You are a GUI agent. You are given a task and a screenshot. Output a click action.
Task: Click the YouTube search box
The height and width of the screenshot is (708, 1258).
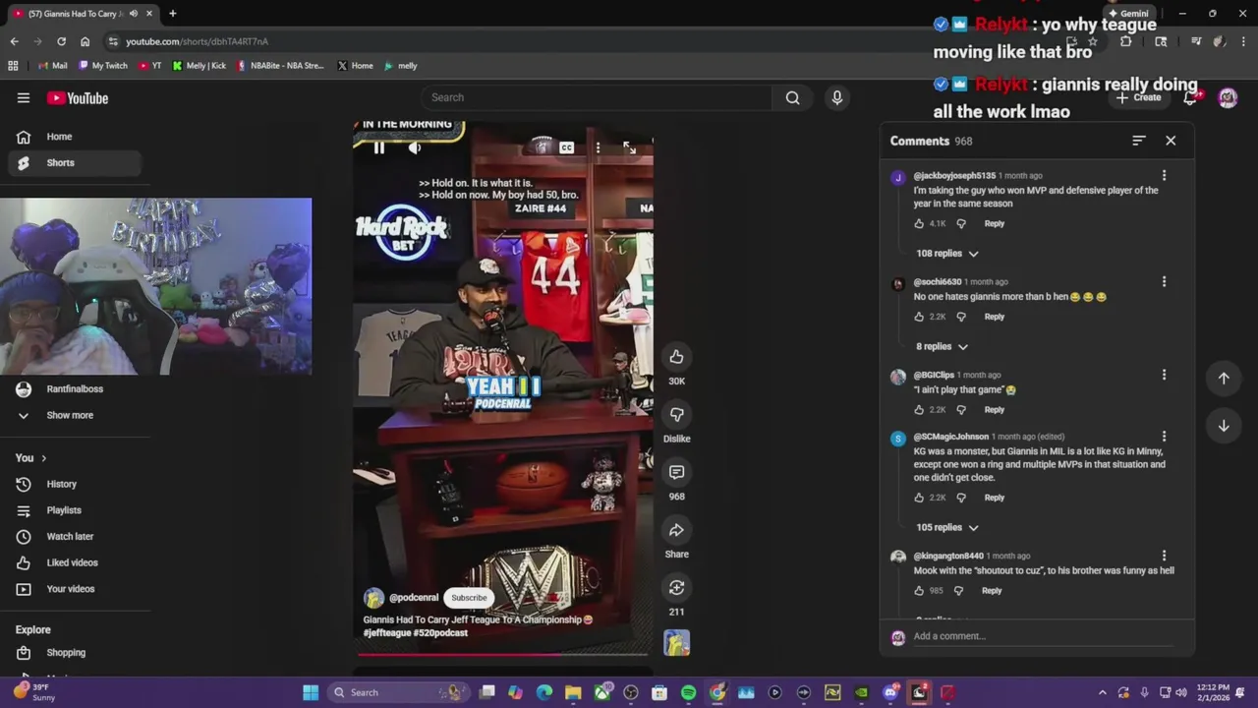(598, 97)
